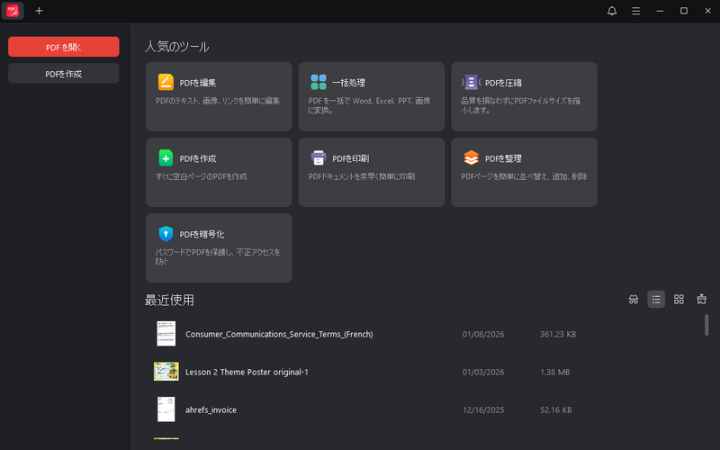Click the notification bell icon

(612, 11)
